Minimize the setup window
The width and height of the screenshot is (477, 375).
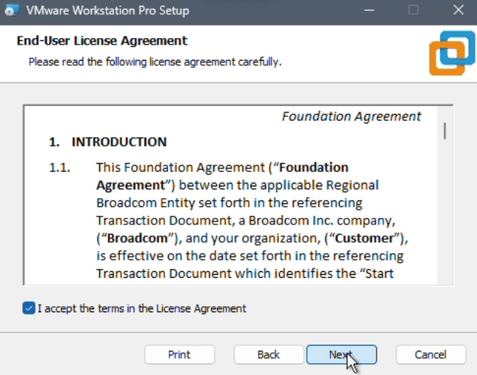click(369, 10)
